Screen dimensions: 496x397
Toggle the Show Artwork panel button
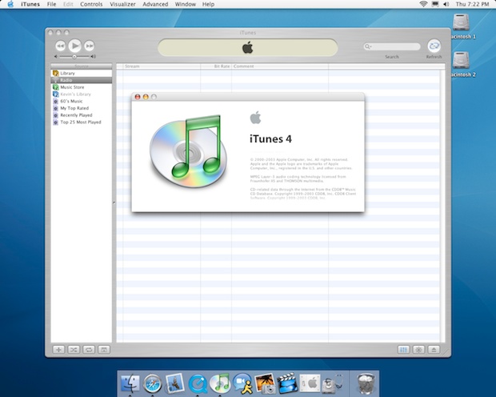pyautogui.click(x=104, y=350)
